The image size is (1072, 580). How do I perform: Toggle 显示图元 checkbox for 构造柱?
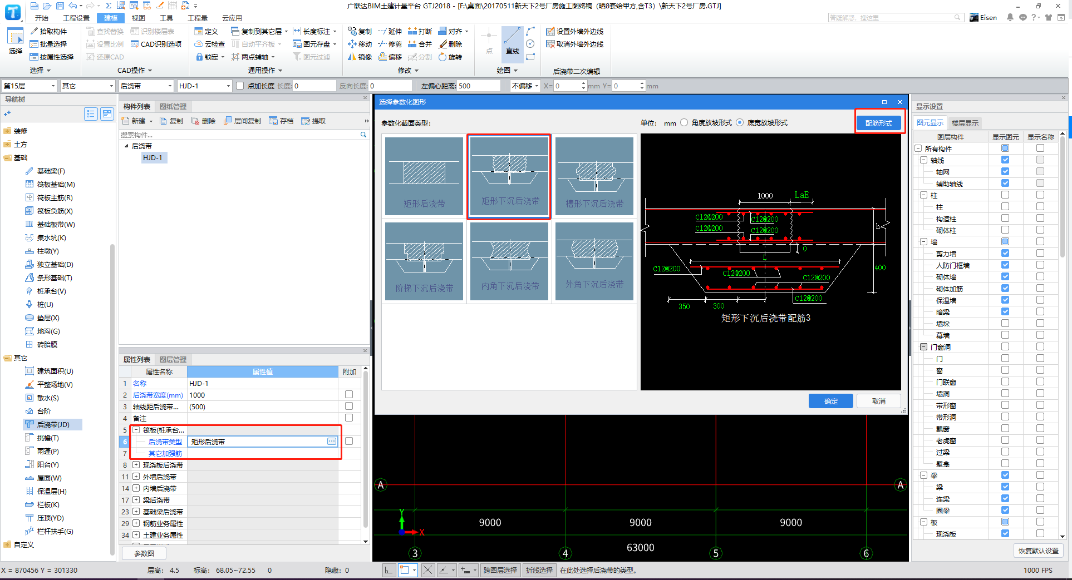click(1005, 219)
